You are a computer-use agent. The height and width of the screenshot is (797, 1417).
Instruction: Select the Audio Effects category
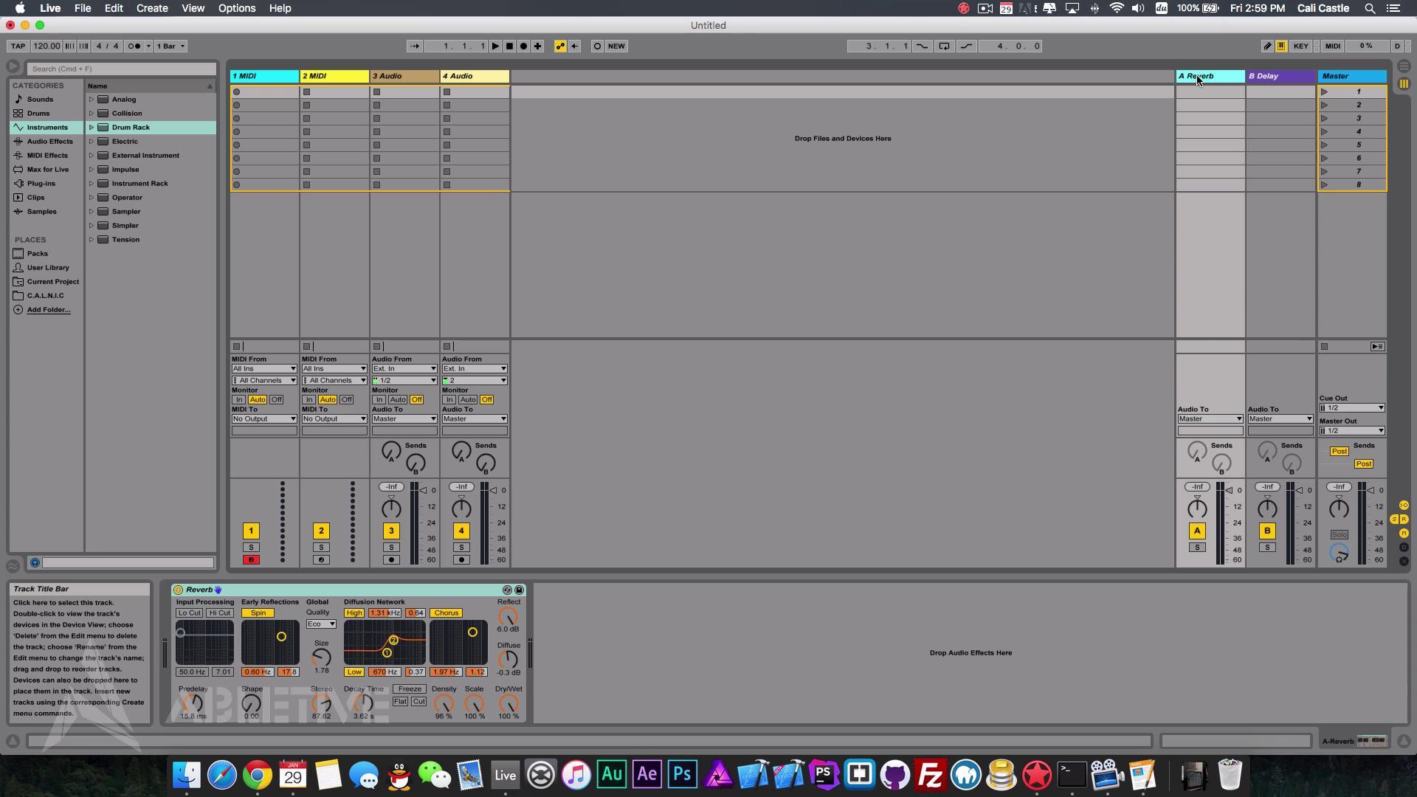click(x=49, y=142)
